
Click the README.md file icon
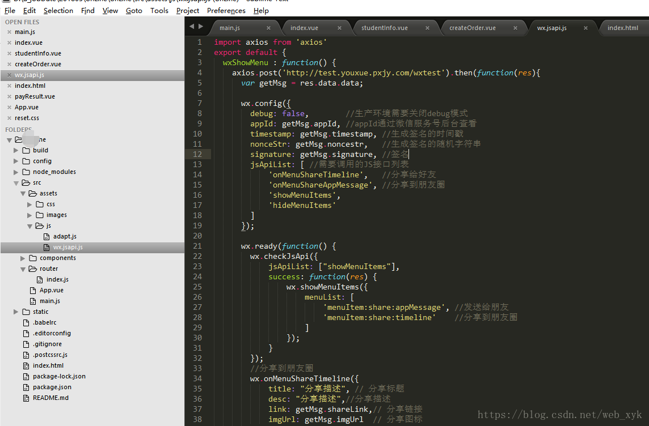point(26,398)
